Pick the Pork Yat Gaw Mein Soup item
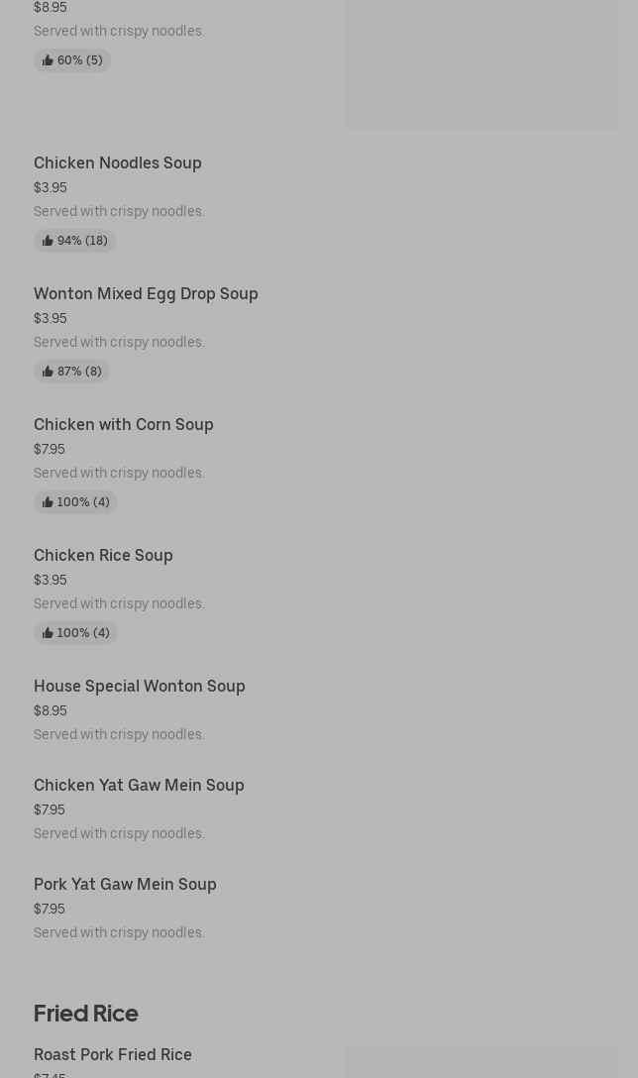This screenshot has height=1078, width=638. [125, 884]
